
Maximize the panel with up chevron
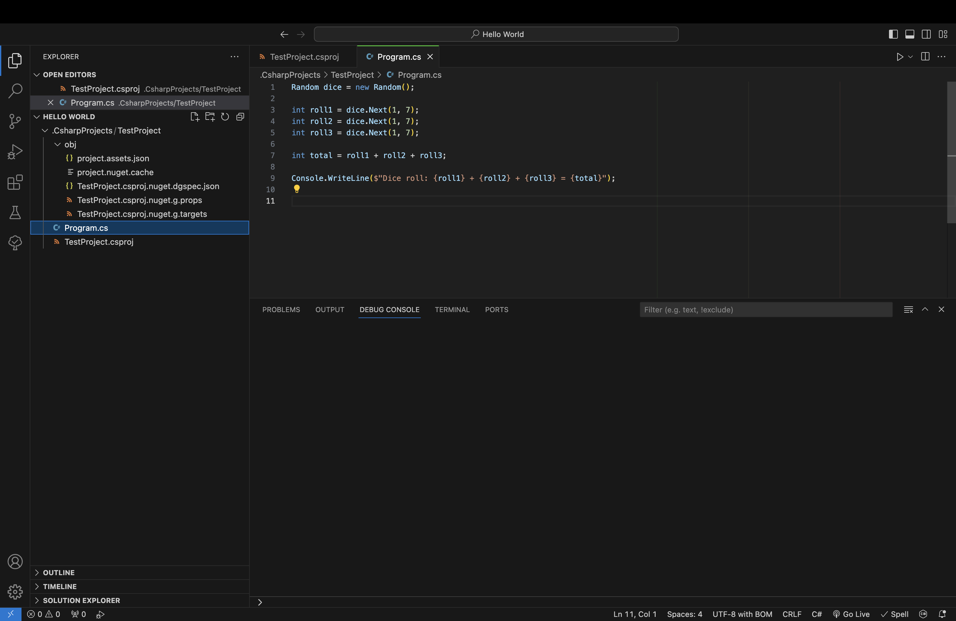(925, 309)
